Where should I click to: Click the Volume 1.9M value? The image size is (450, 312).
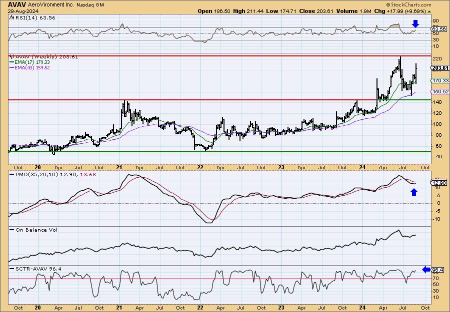tap(354, 11)
